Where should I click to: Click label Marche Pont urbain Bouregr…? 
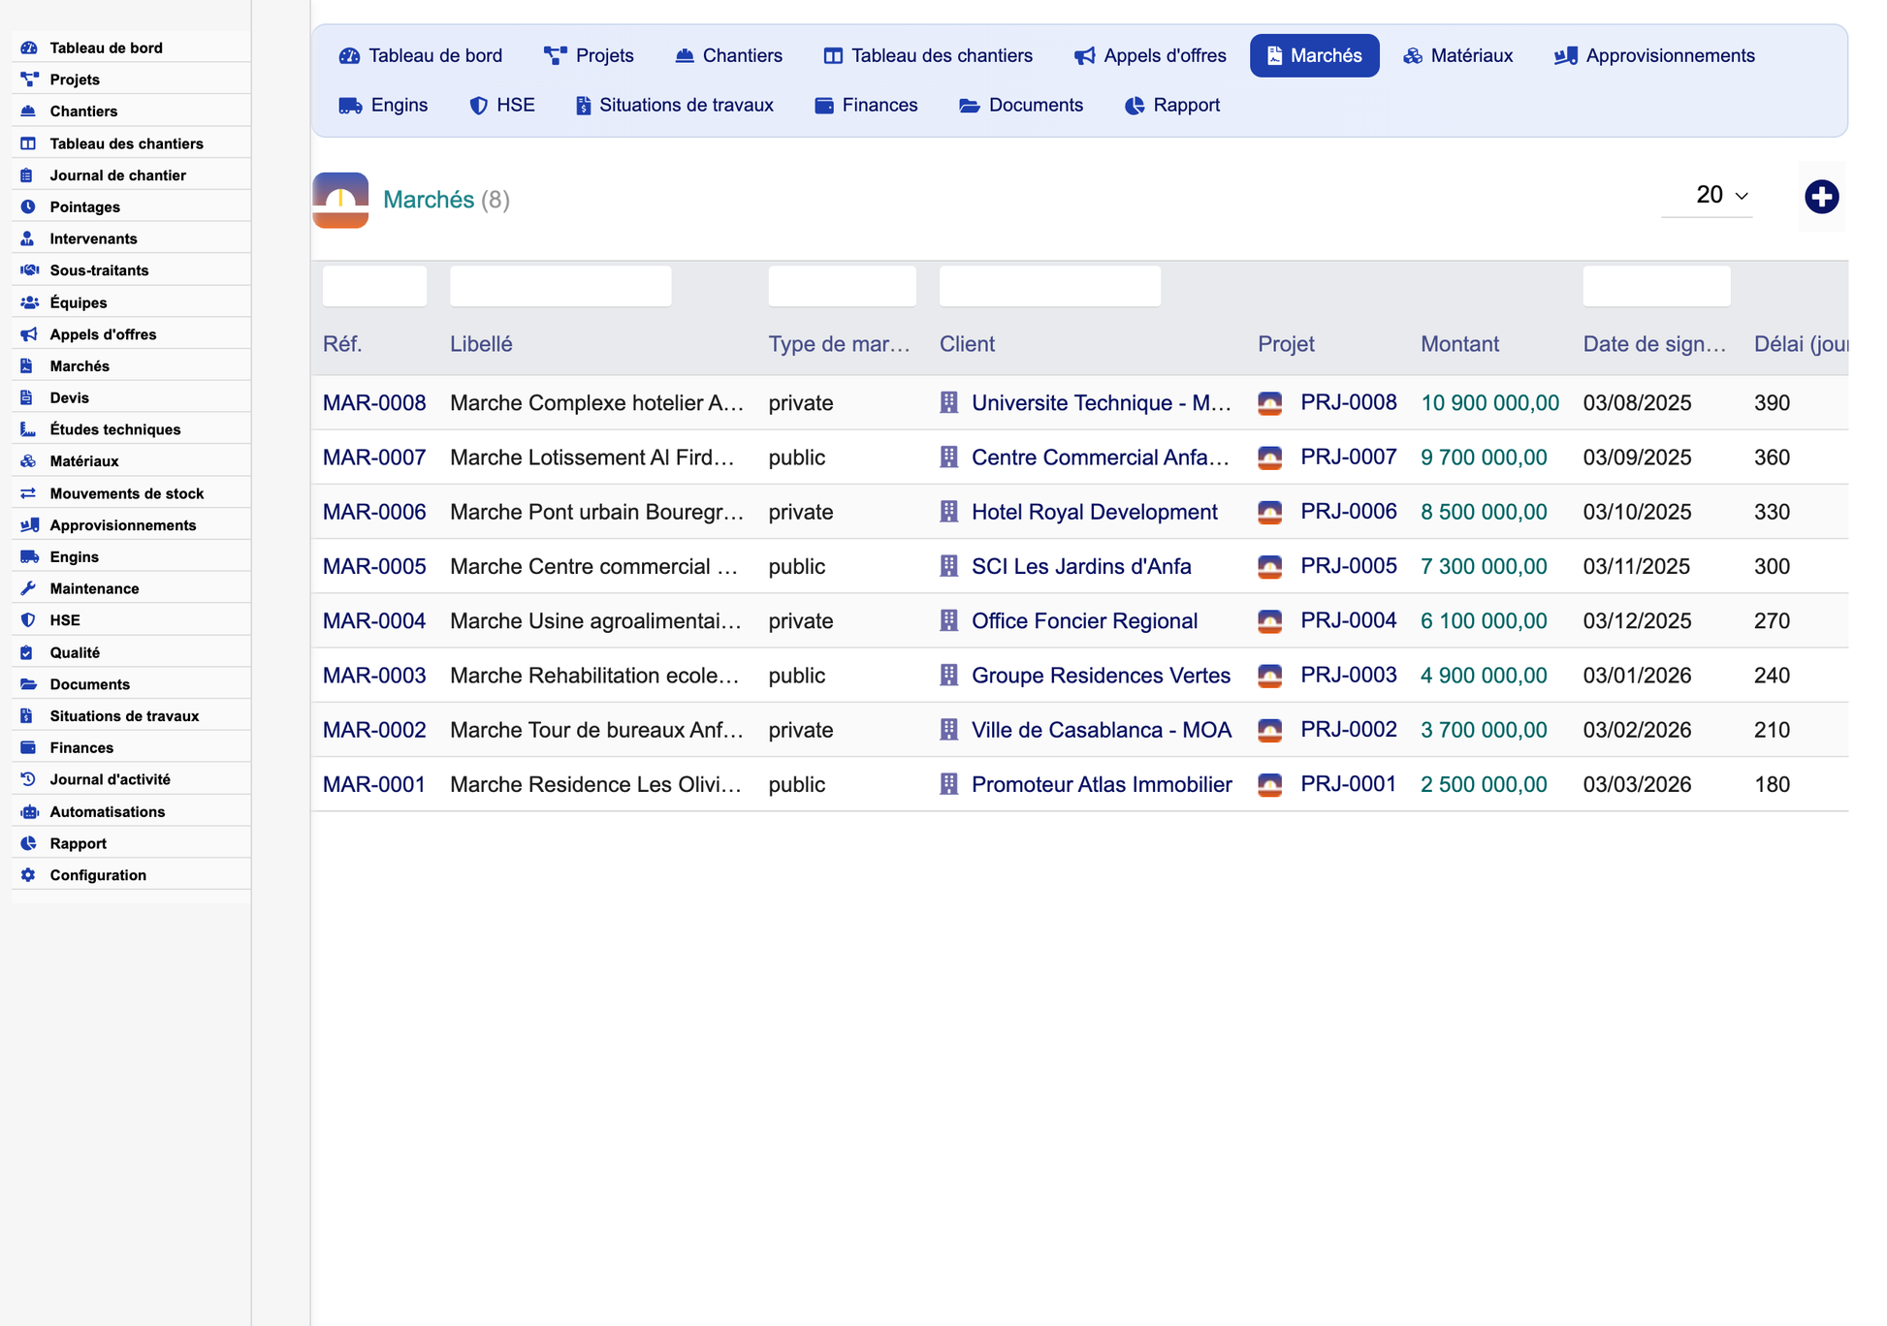(596, 512)
